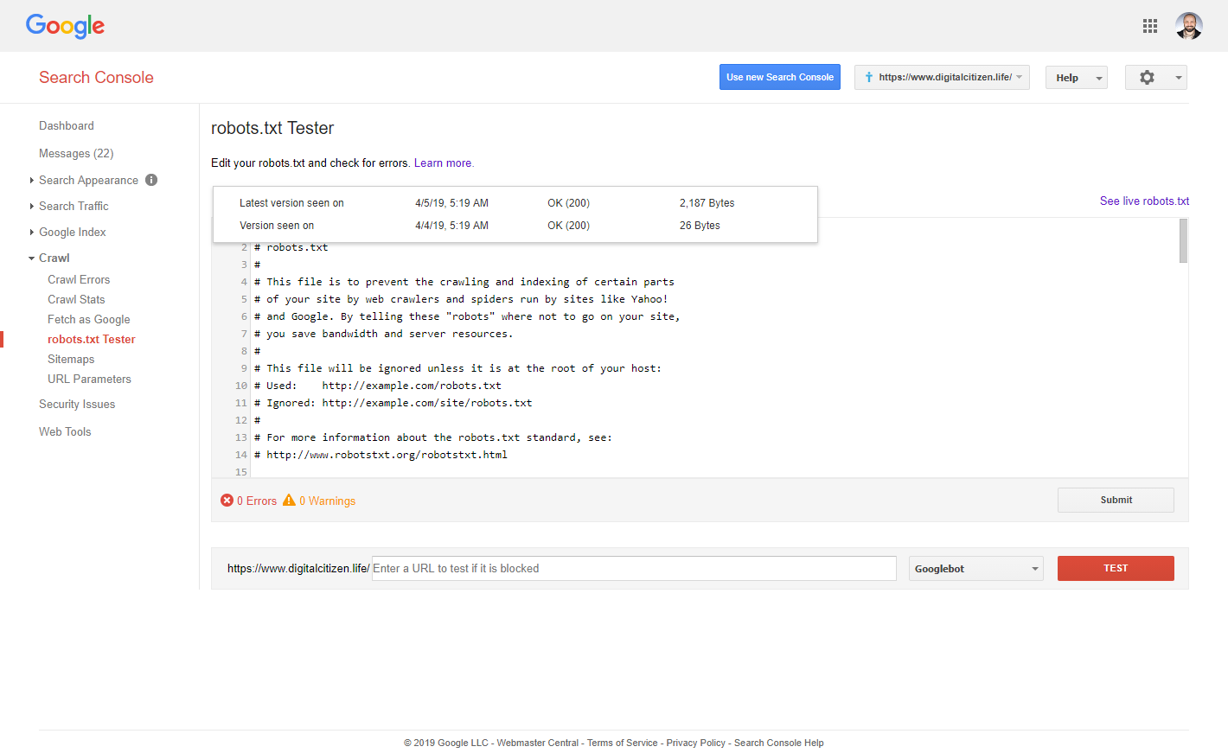Open Fetch as Google

89,319
